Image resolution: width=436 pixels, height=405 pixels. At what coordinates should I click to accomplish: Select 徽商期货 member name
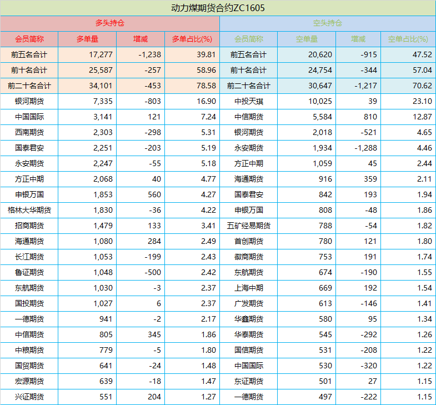(249, 257)
